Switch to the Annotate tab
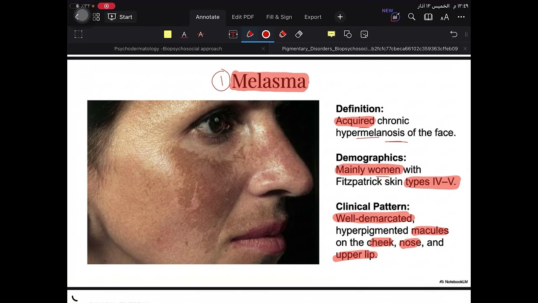This screenshot has width=538, height=303. click(208, 17)
